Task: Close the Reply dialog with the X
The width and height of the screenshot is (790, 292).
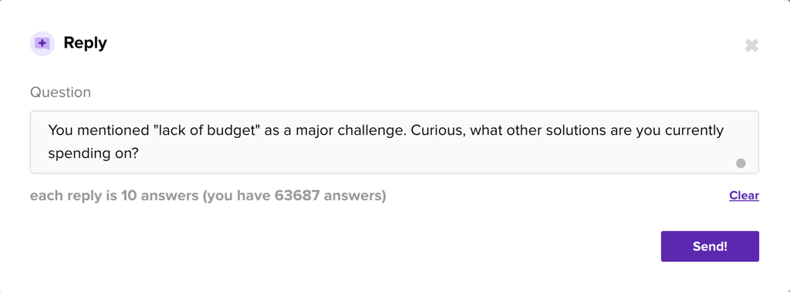Action: 751,45
